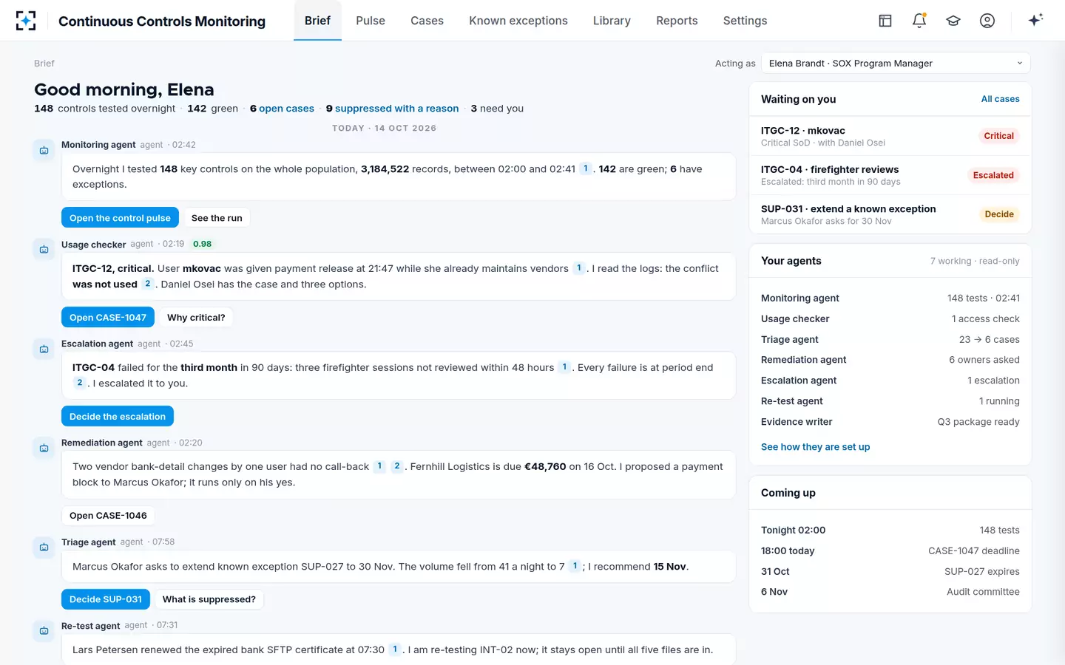Screen dimensions: 1065x665
Task: Click the Remediation agent avatar icon
Action: (x=44, y=448)
